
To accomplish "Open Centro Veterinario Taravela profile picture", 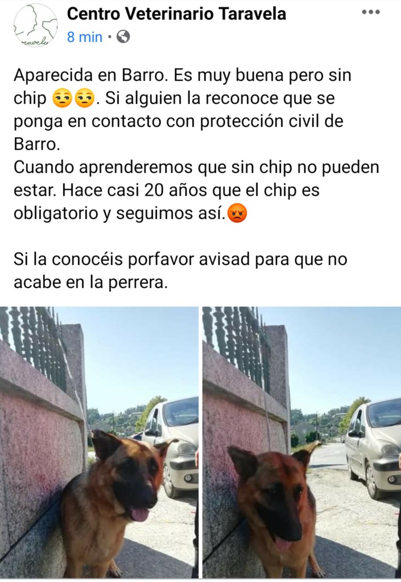I will click(x=36, y=25).
